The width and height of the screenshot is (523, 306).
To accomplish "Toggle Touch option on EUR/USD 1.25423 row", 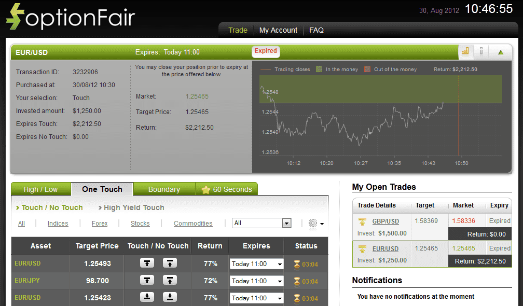I will click(x=147, y=297).
